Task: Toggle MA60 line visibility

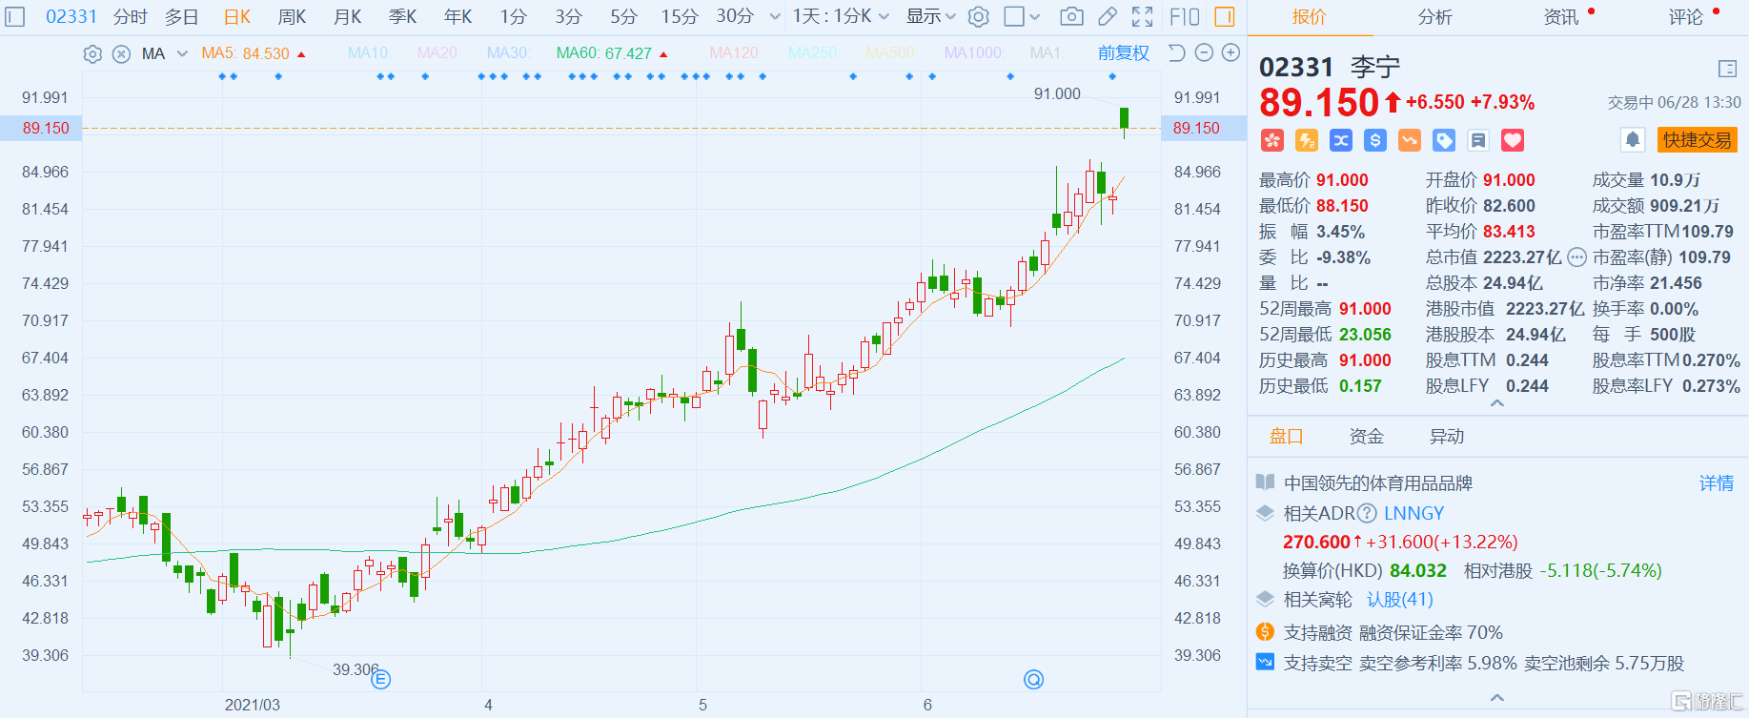Action: (x=604, y=53)
